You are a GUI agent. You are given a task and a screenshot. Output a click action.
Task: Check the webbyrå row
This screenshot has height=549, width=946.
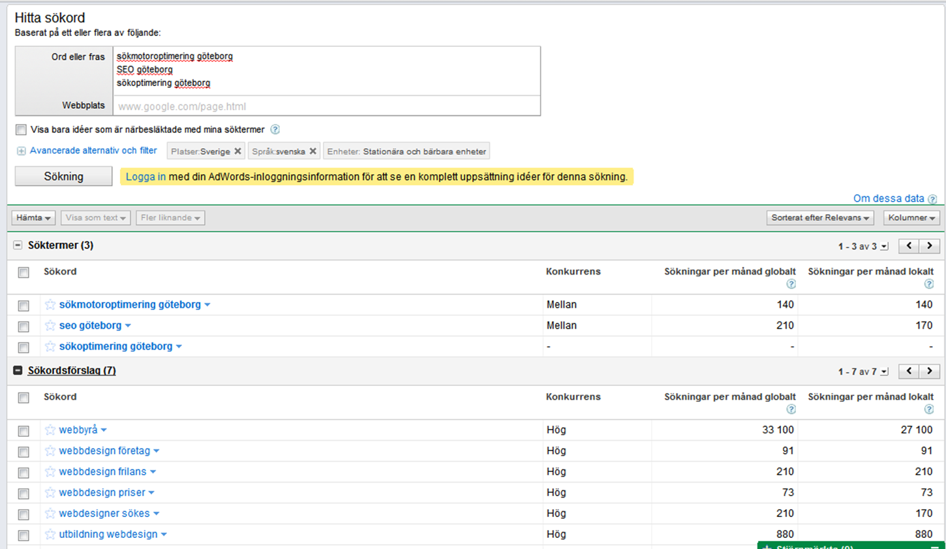point(23,431)
